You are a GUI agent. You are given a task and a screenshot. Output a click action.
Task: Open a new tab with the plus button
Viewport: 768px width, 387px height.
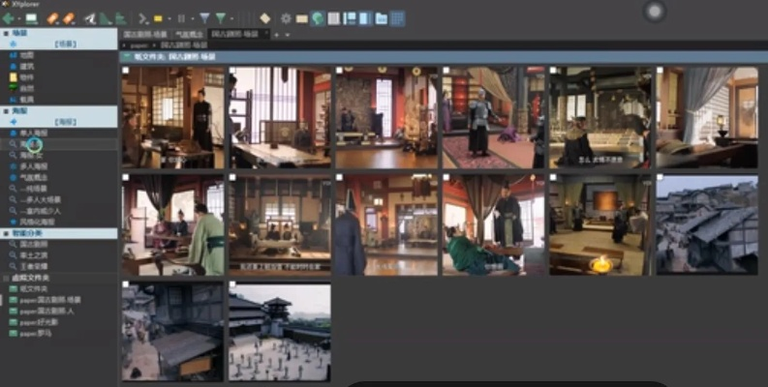[276, 34]
